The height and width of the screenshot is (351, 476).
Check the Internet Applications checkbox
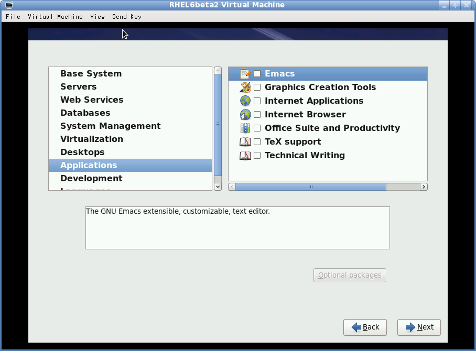[x=257, y=101]
